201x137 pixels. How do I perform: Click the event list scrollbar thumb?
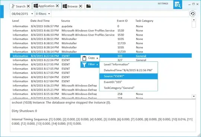pyautogui.click(x=194, y=25)
